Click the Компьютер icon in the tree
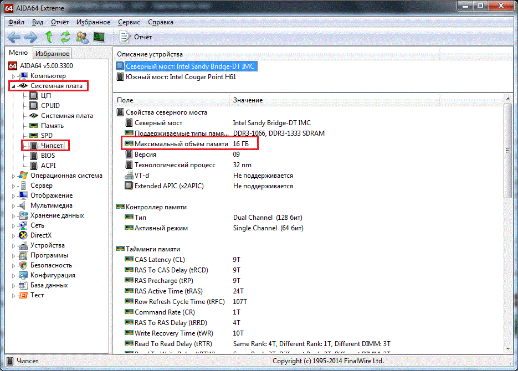The height and width of the screenshot is (371, 518). 23,76
